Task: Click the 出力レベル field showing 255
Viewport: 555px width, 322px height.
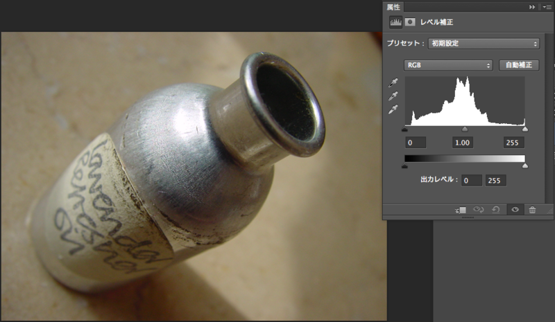Action: [x=495, y=180]
